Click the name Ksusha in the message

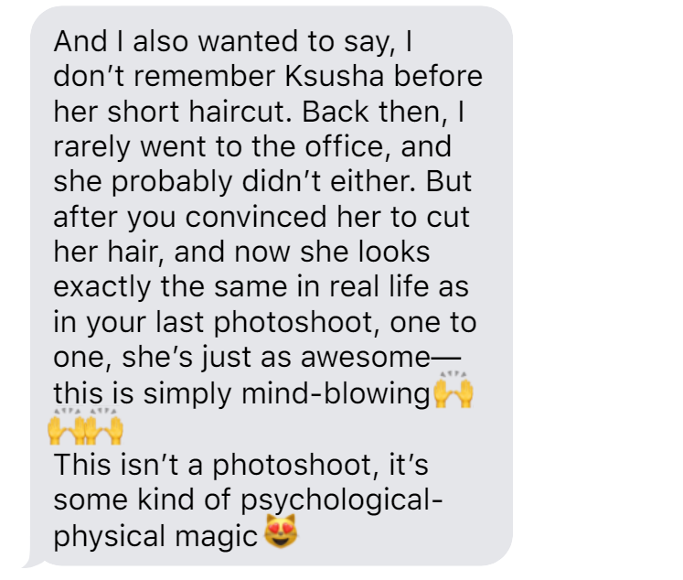pyautogui.click(x=334, y=76)
